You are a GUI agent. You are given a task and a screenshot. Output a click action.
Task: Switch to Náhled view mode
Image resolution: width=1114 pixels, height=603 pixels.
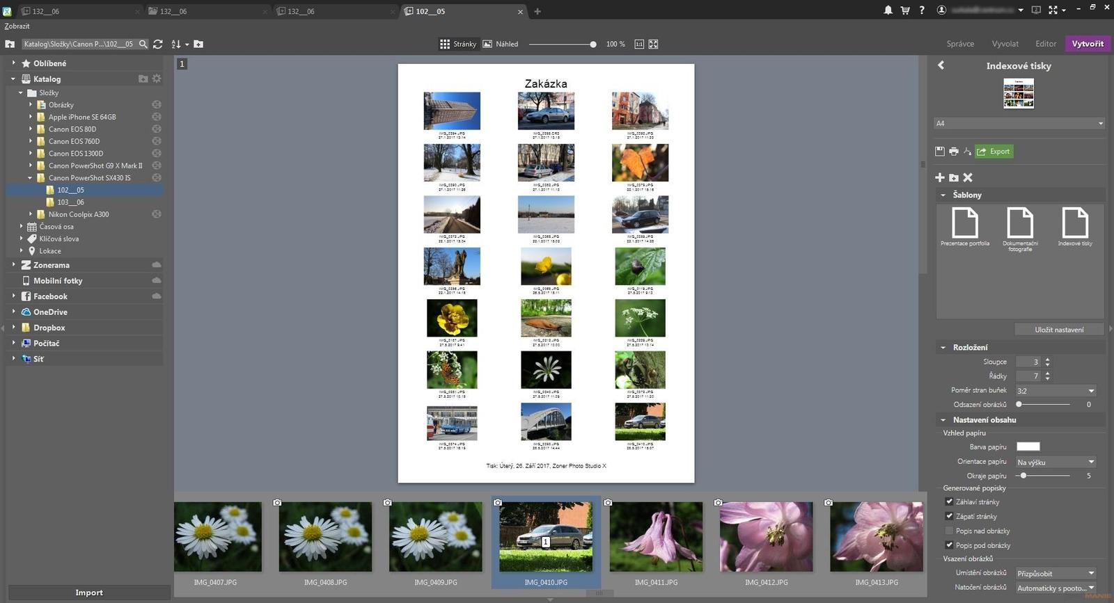point(501,44)
